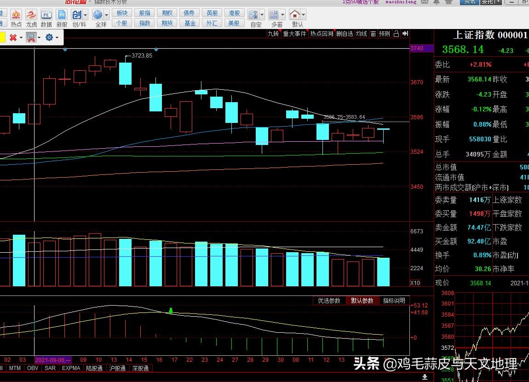Image resolution: width=529 pixels, height=382 pixels.
Task: Expand the 创/科 dropdown arrow
Action: click(x=86, y=15)
